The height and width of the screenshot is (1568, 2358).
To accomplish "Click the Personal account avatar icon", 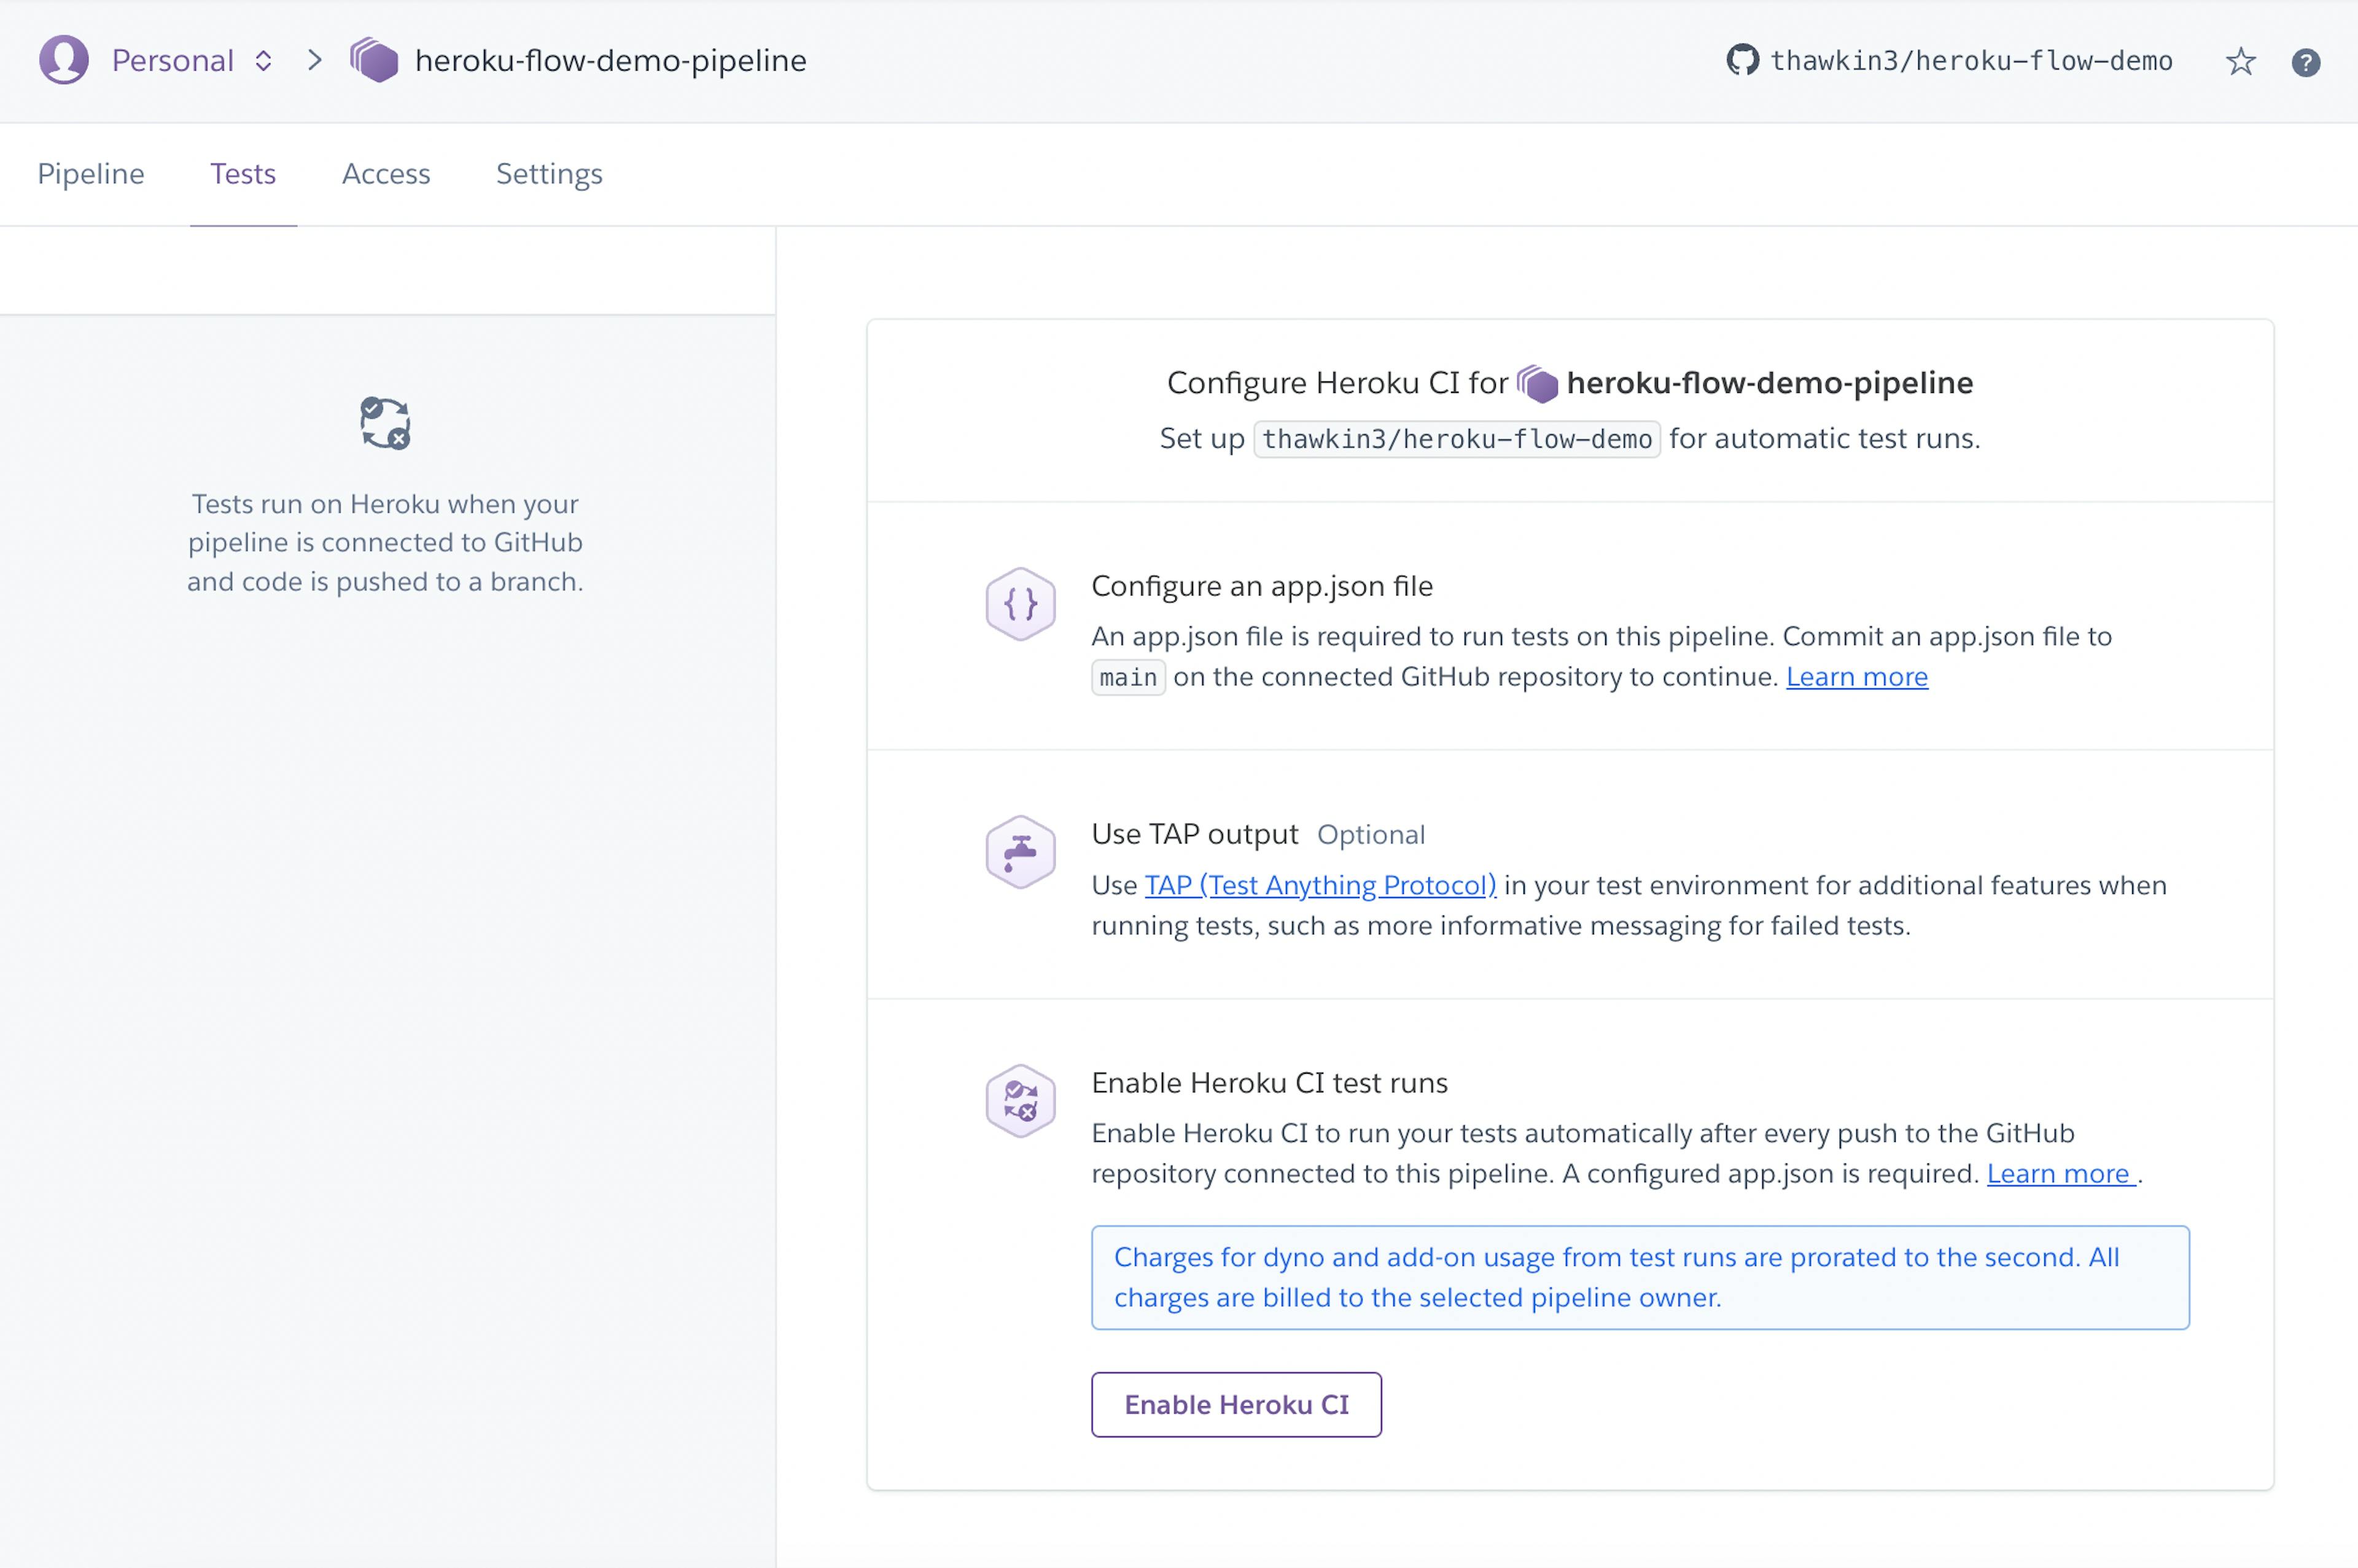I will 64,60.
